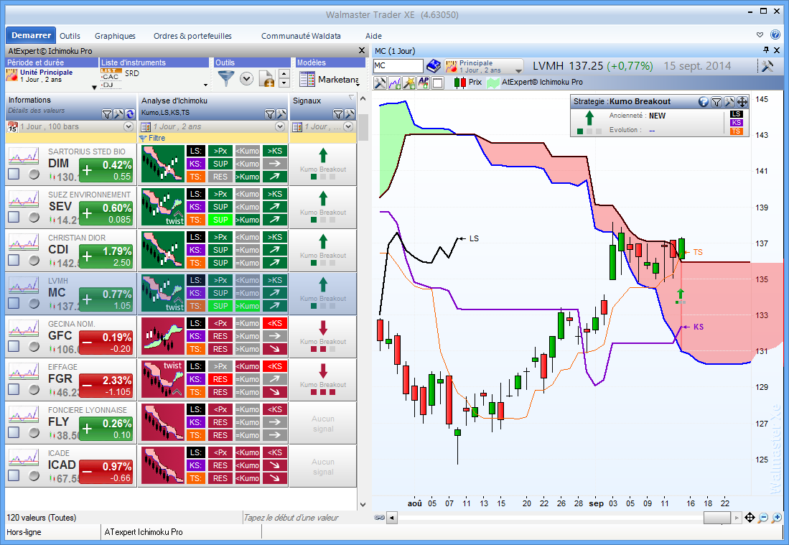Click the MC symbol input field
The image size is (789, 545).
(398, 66)
